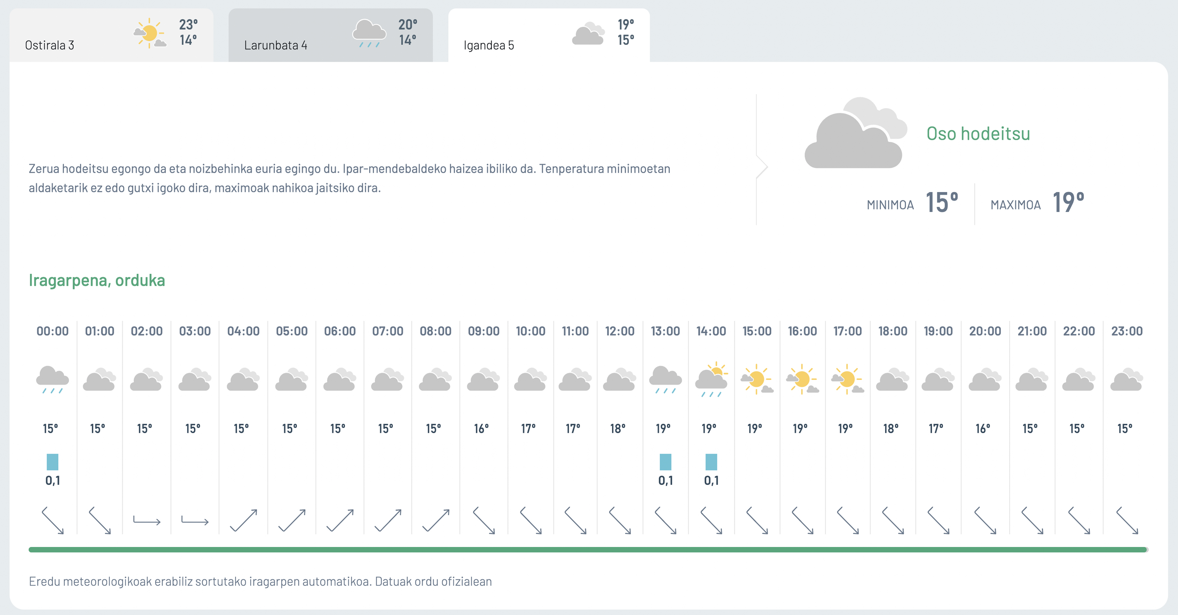Click the cloud icon under 23:00

[1127, 379]
